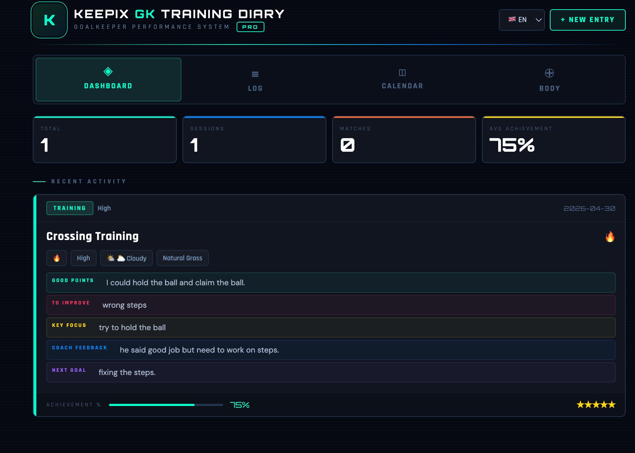The height and width of the screenshot is (453, 635).
Task: Click the Coach Feedback row
Action: pyautogui.click(x=331, y=350)
